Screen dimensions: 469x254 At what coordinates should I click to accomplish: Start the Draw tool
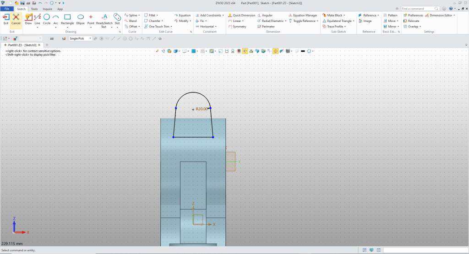[28, 19]
